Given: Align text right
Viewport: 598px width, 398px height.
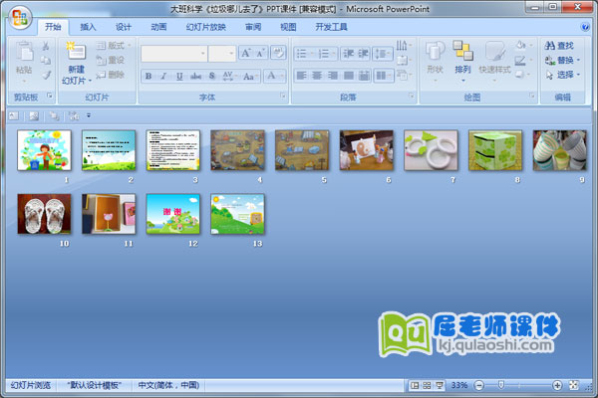Looking at the screenshot, I should click(333, 76).
